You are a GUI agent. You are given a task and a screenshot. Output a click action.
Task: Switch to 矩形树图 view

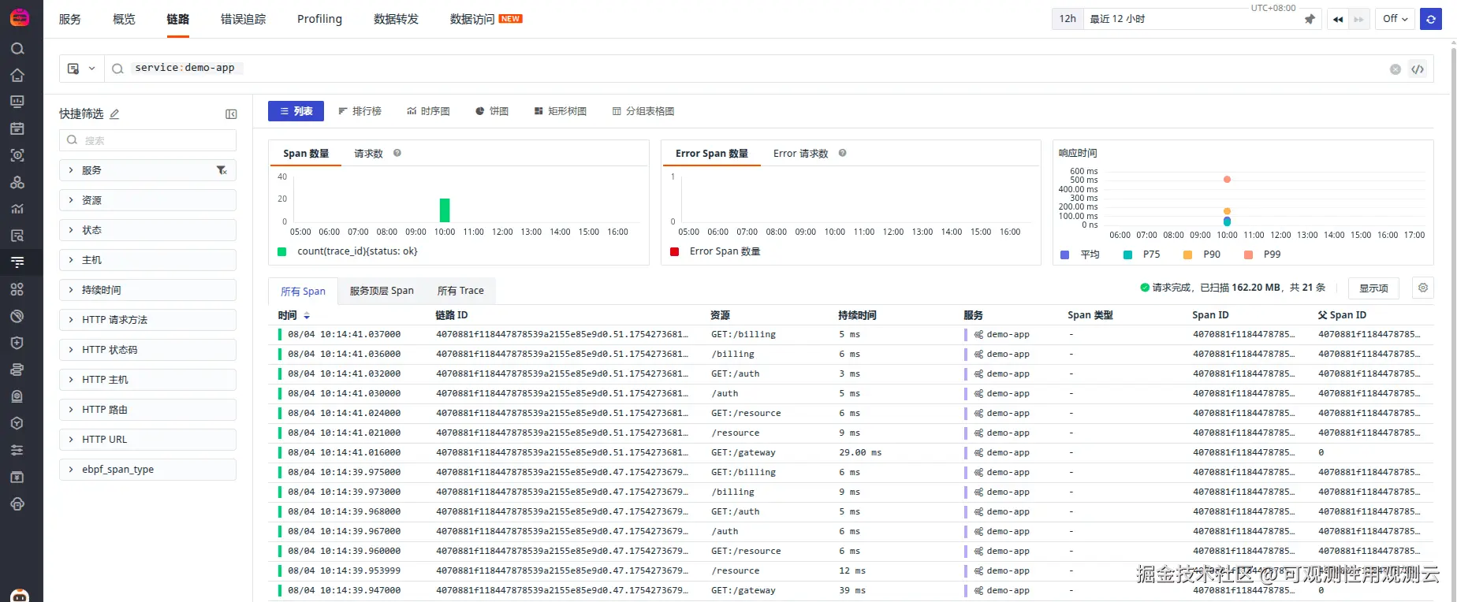(561, 111)
